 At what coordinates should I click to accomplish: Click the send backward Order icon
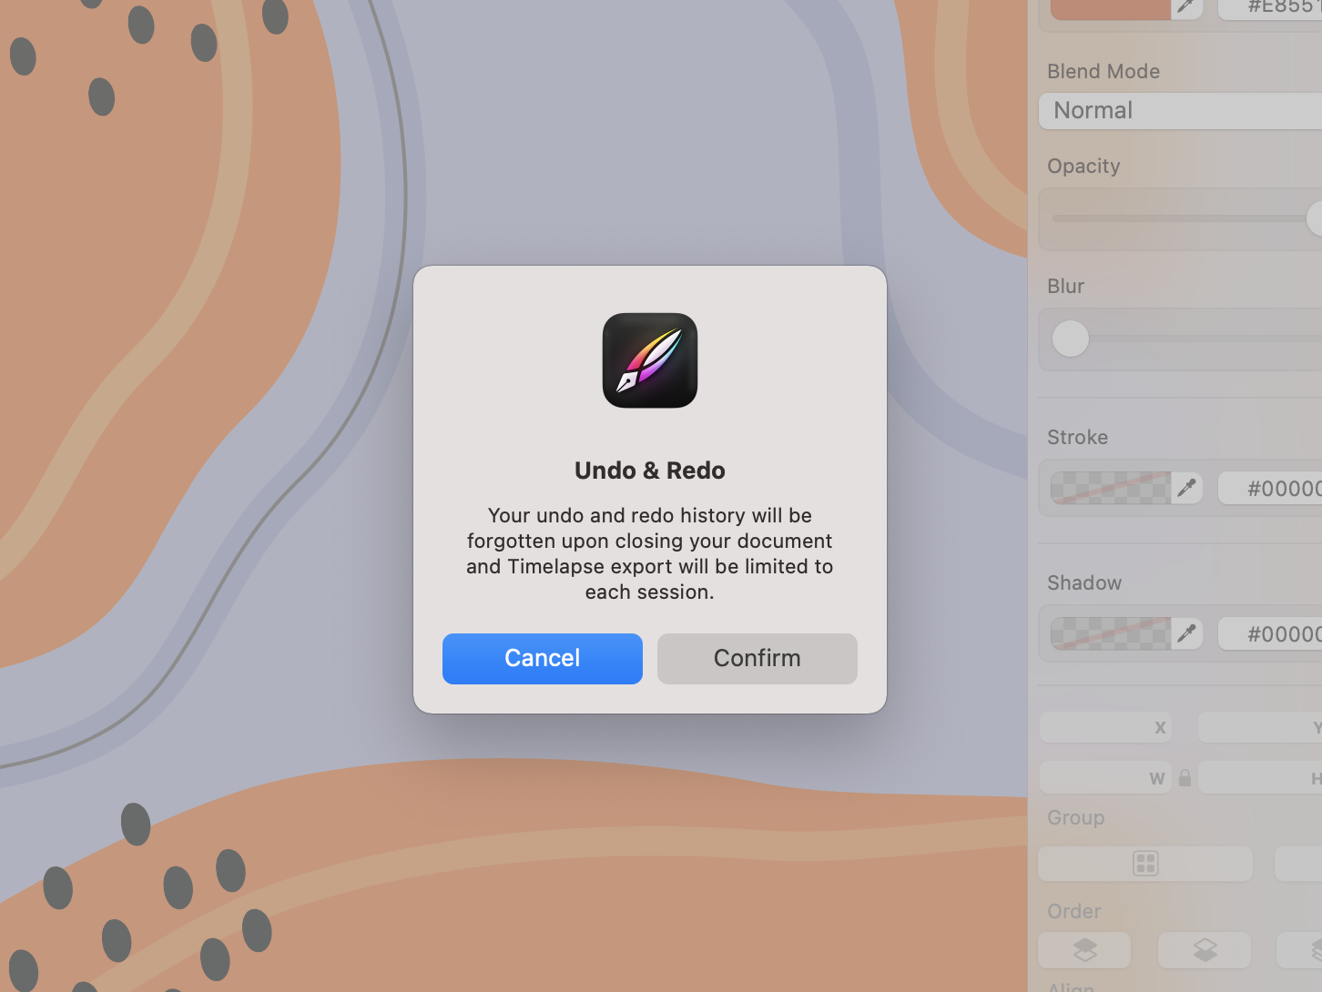tap(1205, 950)
